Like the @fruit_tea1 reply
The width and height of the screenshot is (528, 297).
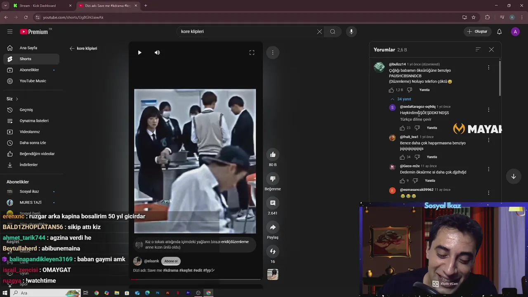point(402,157)
